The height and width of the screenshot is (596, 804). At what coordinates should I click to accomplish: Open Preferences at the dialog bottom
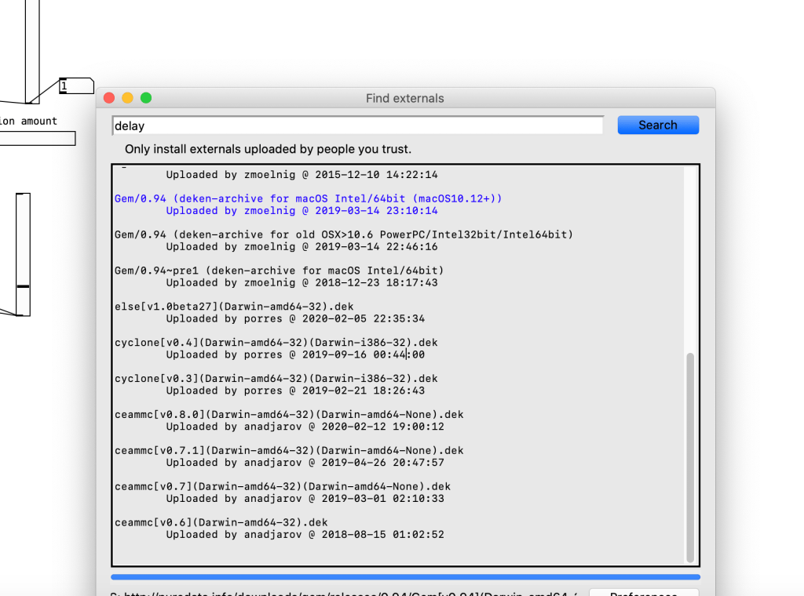click(643, 592)
